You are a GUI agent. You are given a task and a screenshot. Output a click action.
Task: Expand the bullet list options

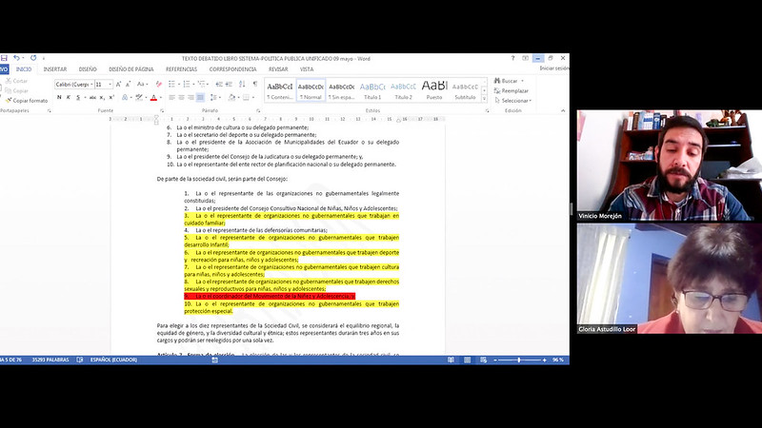179,85
